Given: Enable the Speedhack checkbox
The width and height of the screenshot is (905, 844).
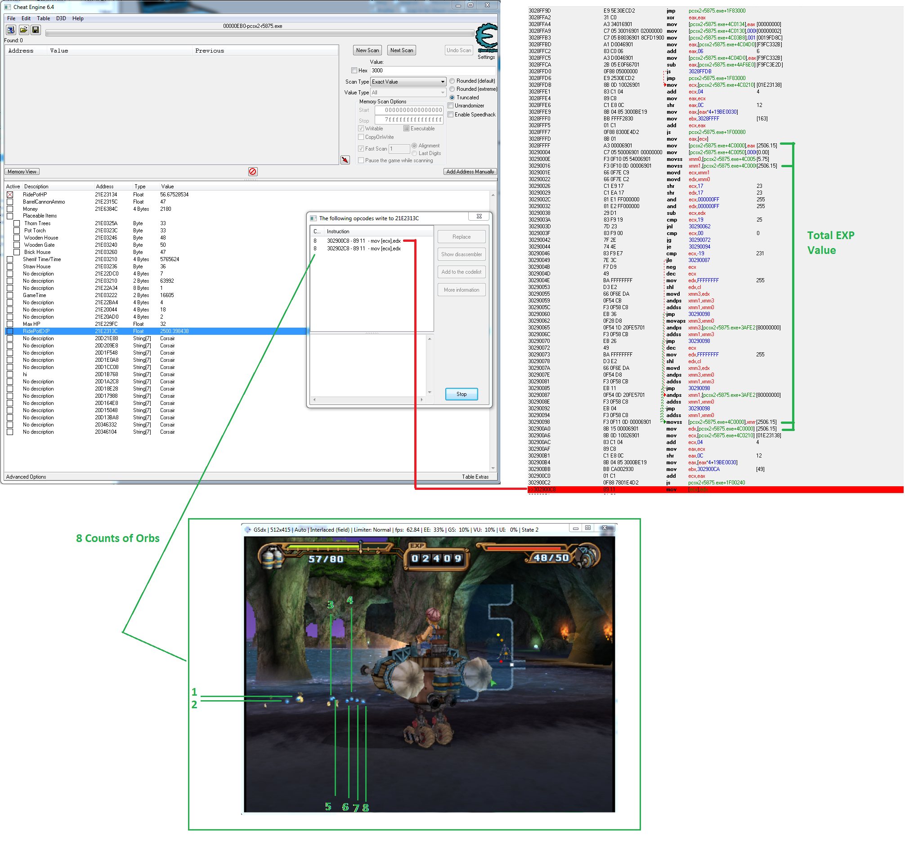Looking at the screenshot, I should [451, 114].
